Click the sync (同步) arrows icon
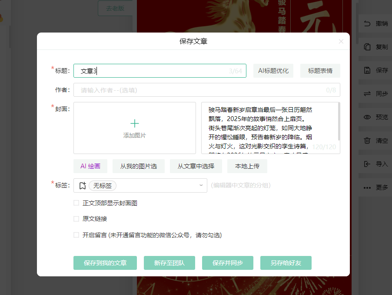 coord(367,94)
